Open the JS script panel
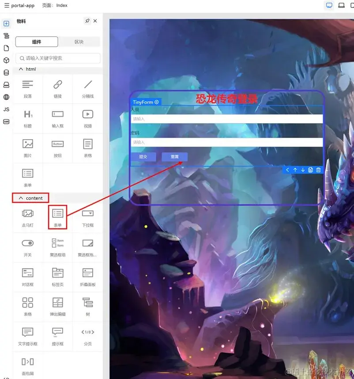The image size is (354, 379). pyautogui.click(x=7, y=109)
